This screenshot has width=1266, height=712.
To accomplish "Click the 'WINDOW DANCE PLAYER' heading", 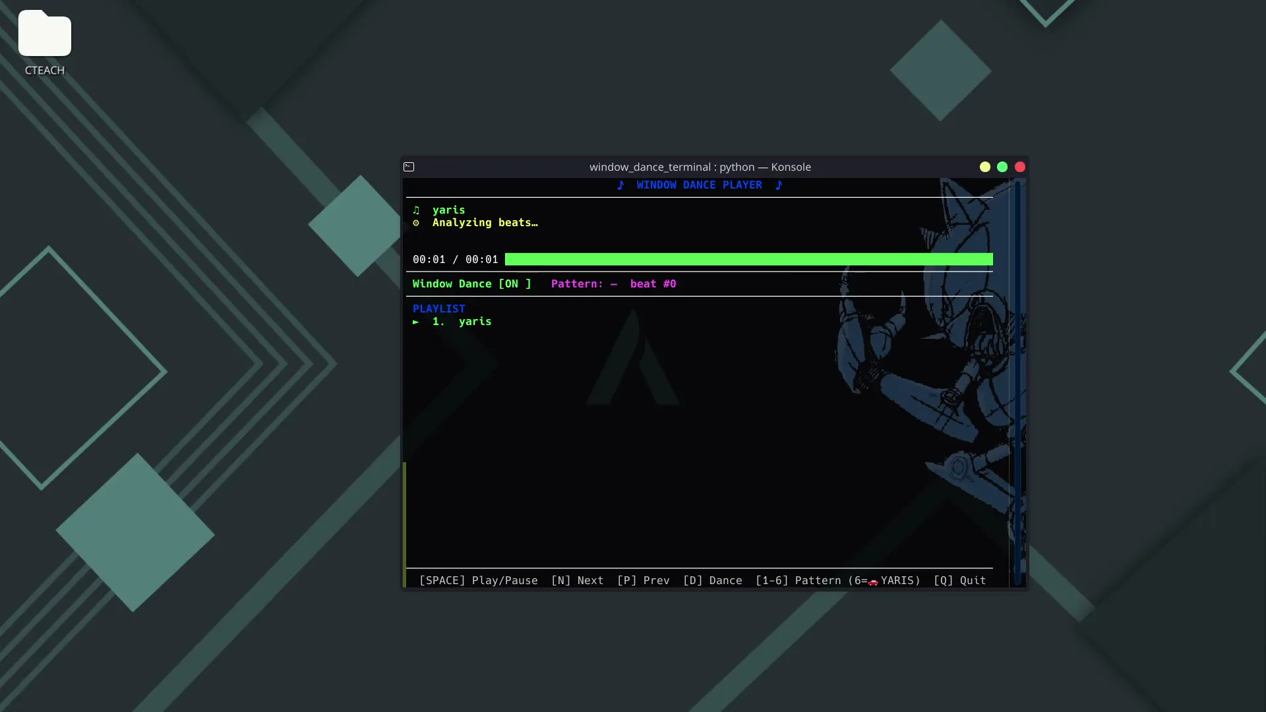I will click(x=699, y=185).
